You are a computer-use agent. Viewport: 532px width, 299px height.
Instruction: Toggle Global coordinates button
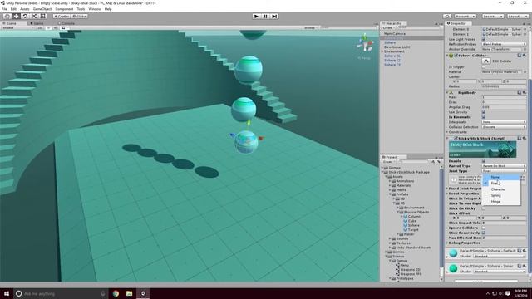(80, 17)
